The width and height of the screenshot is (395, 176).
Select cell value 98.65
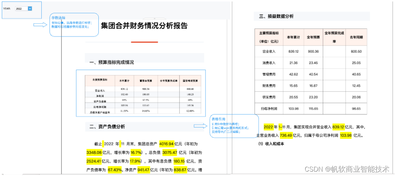(x=356, y=109)
